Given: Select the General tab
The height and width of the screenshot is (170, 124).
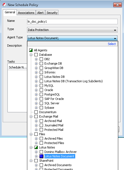Looking at the screenshot, I should coord(10,12).
